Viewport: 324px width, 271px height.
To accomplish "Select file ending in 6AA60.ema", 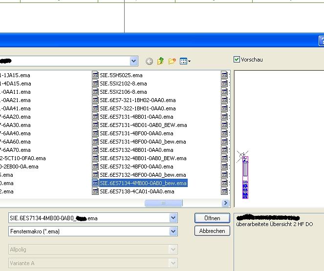I will point(15,142).
